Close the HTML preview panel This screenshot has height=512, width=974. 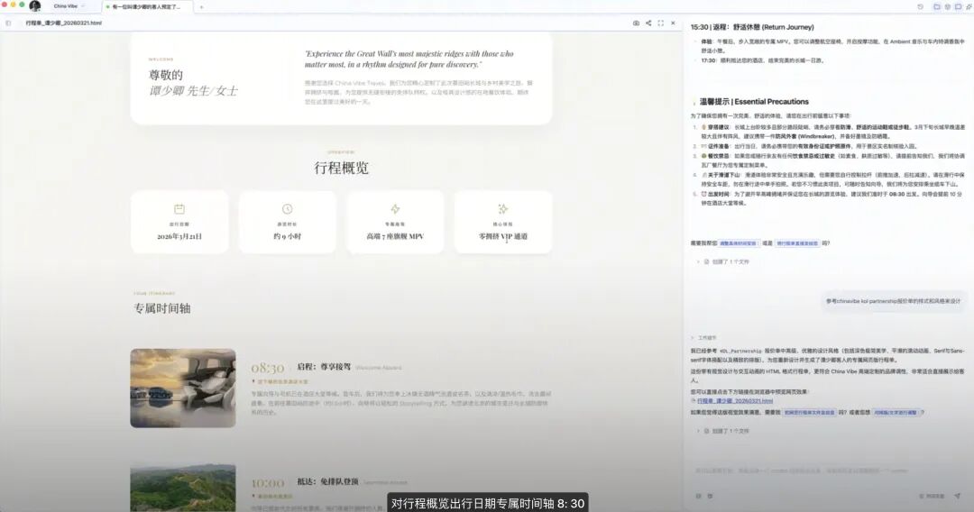(x=673, y=23)
